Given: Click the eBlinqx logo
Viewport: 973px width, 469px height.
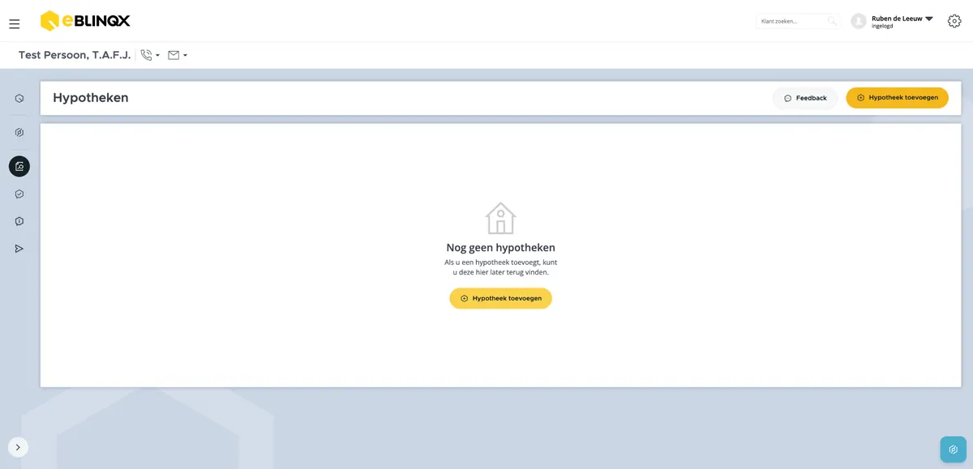Looking at the screenshot, I should (85, 21).
